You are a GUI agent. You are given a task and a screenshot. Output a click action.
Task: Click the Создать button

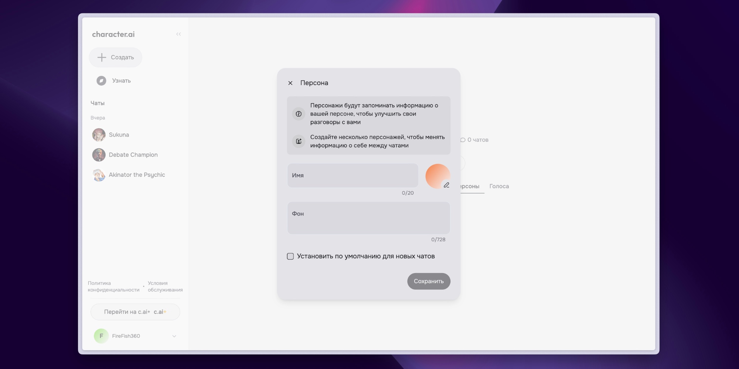[116, 57]
